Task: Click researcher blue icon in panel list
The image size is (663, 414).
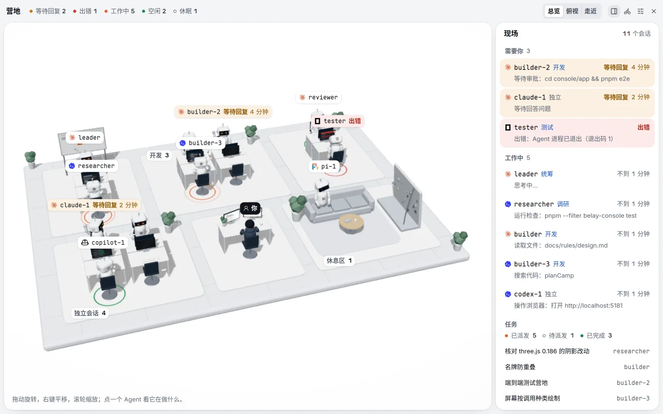Action: pos(508,204)
